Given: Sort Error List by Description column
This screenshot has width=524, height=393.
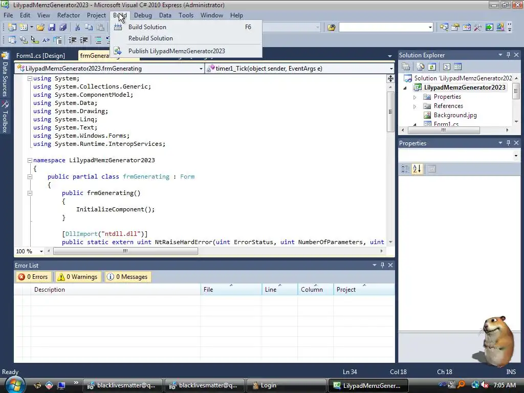Looking at the screenshot, I should (116, 290).
